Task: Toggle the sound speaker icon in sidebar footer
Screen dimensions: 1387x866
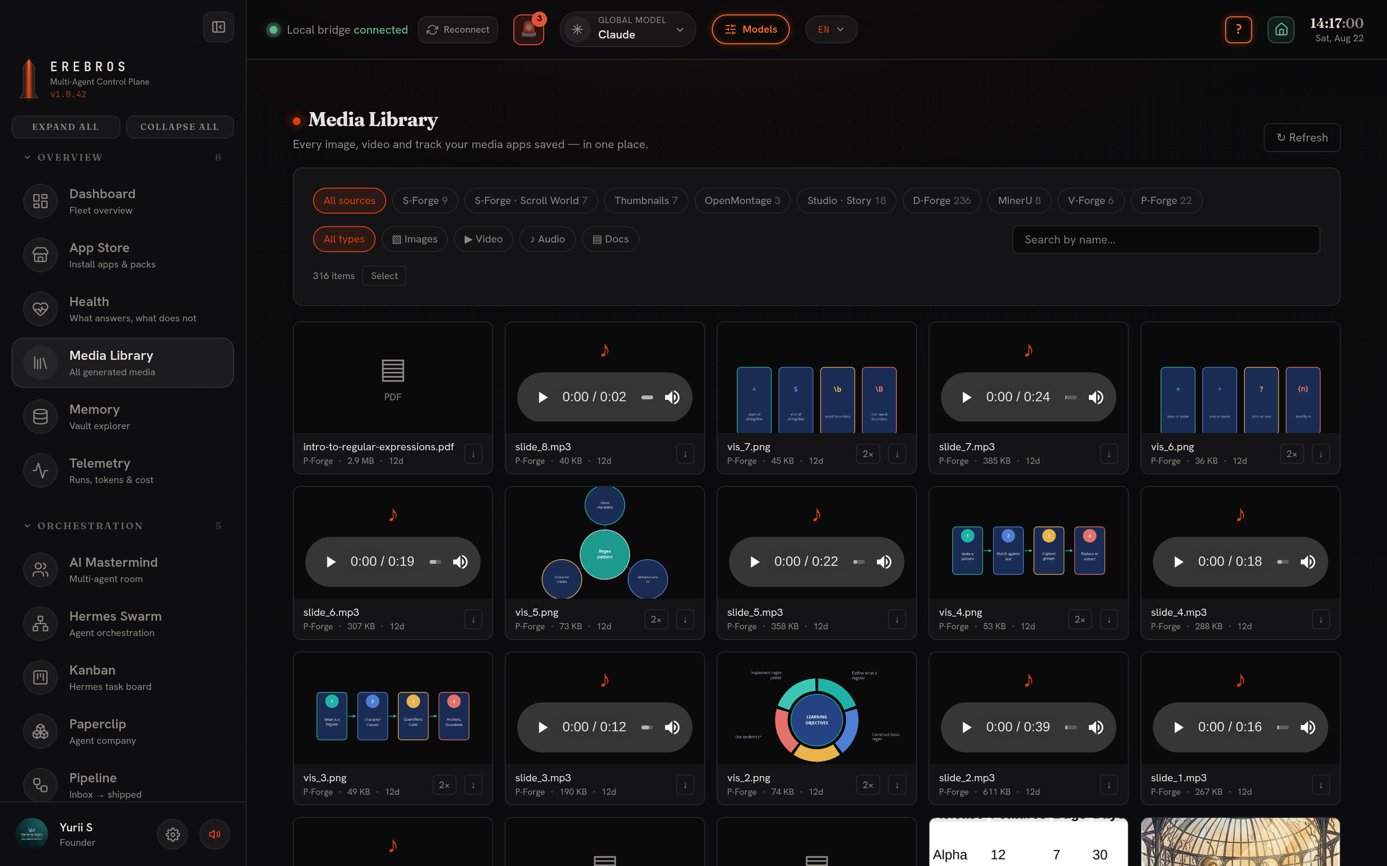Action: pos(215,835)
